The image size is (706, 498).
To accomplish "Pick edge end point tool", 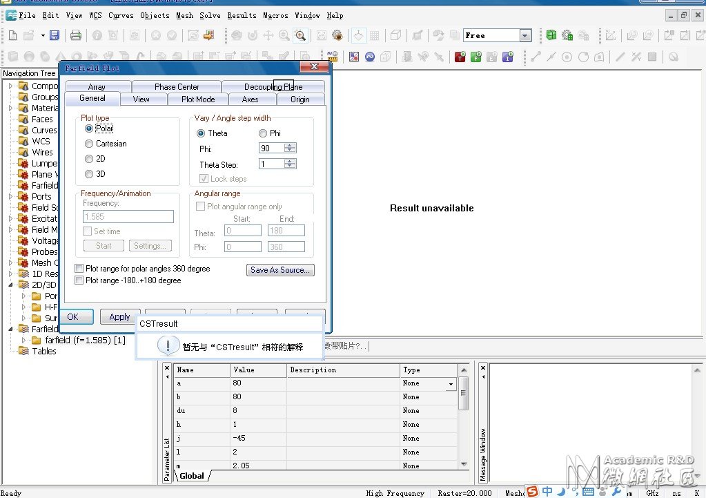I will (536, 57).
